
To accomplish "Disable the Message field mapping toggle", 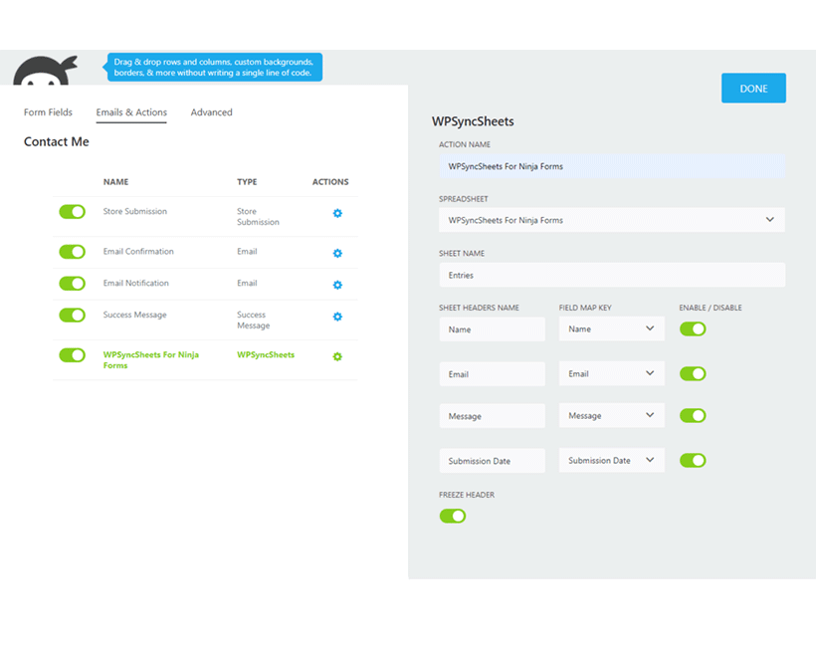I will [x=693, y=415].
